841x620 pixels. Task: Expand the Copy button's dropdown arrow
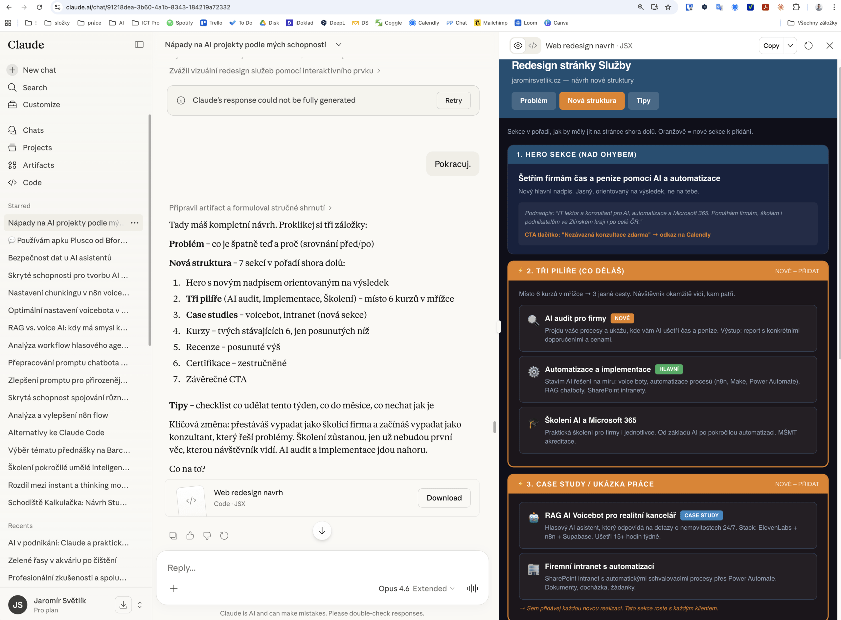pos(790,46)
